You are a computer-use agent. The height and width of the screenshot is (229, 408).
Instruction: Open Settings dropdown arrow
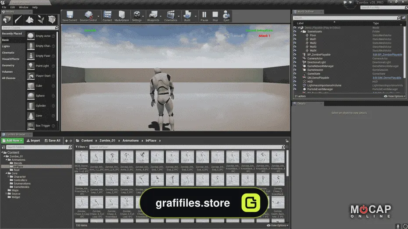pos(143,16)
